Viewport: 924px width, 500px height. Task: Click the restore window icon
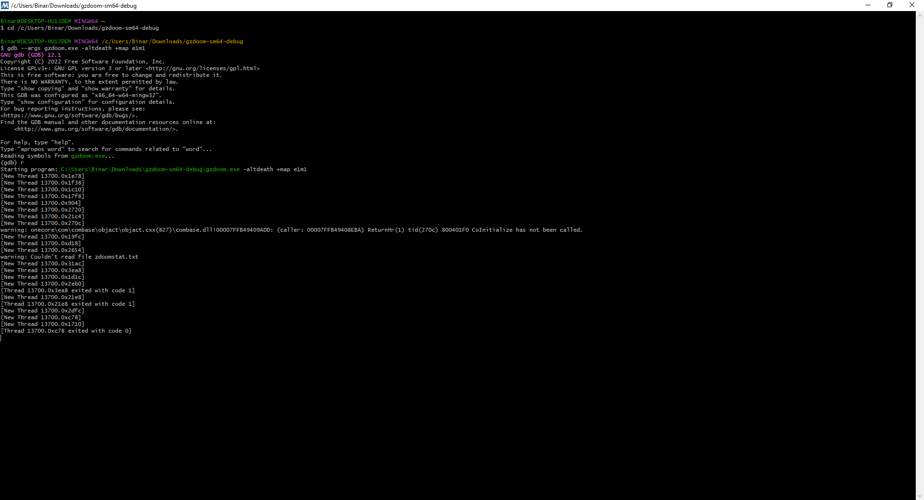tap(890, 5)
